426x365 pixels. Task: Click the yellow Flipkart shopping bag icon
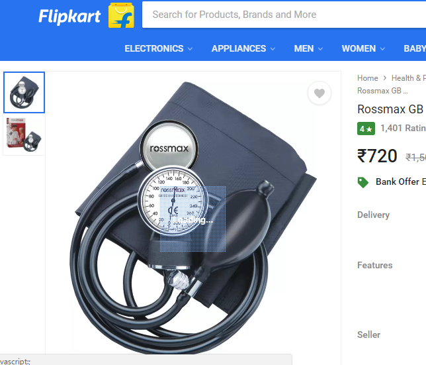pos(121,15)
